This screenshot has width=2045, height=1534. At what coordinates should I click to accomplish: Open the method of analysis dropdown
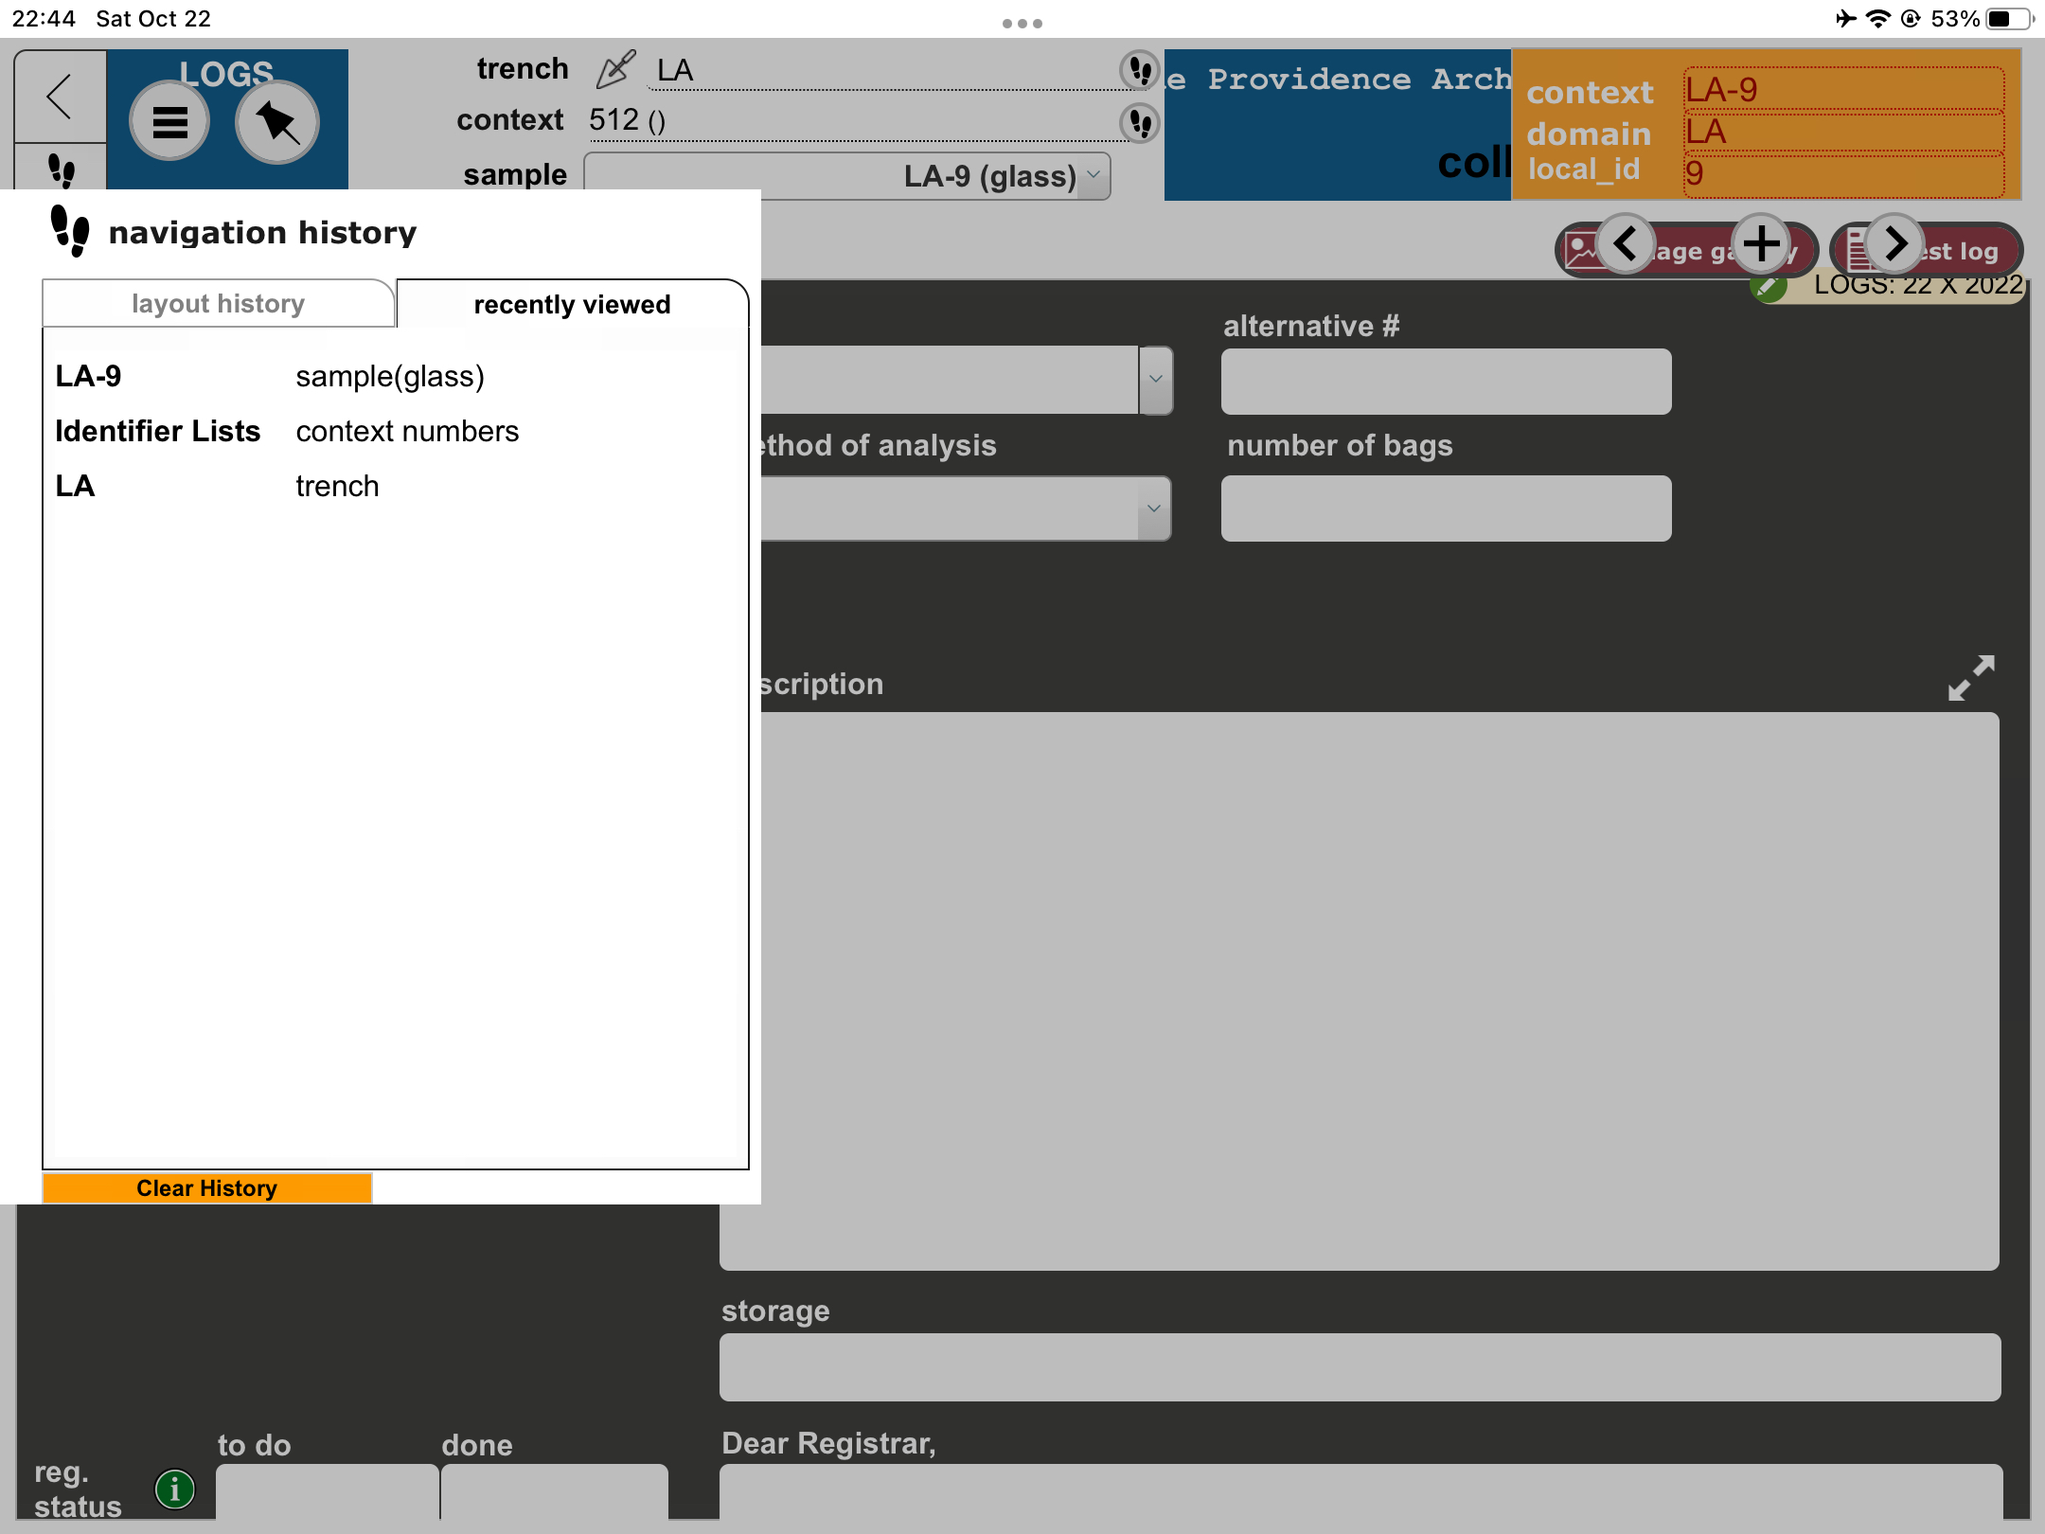pyautogui.click(x=1154, y=509)
